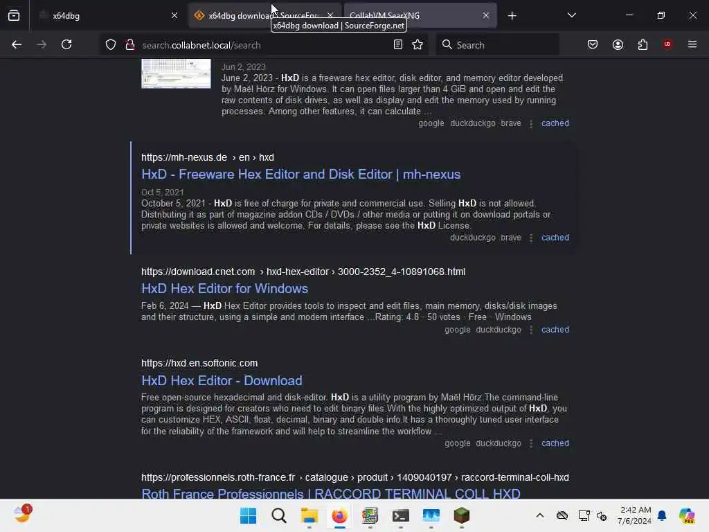The width and height of the screenshot is (709, 532).
Task: Toggle reader view in address bar
Action: [398, 45]
